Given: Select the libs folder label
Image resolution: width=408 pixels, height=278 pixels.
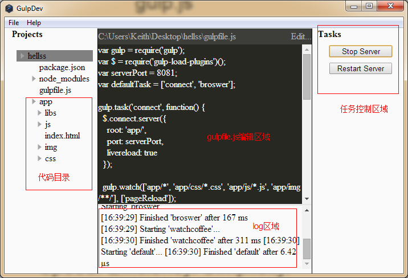Looking at the screenshot, I should (x=51, y=113).
